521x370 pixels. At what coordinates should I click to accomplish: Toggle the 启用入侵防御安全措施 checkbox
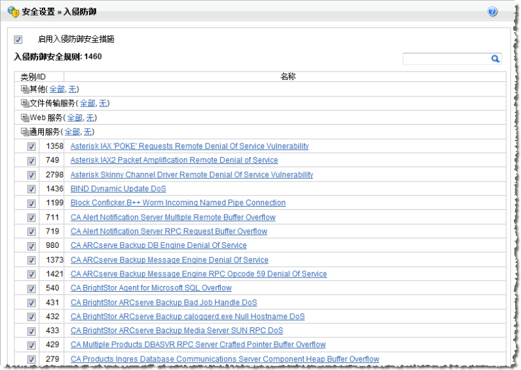tap(18, 39)
